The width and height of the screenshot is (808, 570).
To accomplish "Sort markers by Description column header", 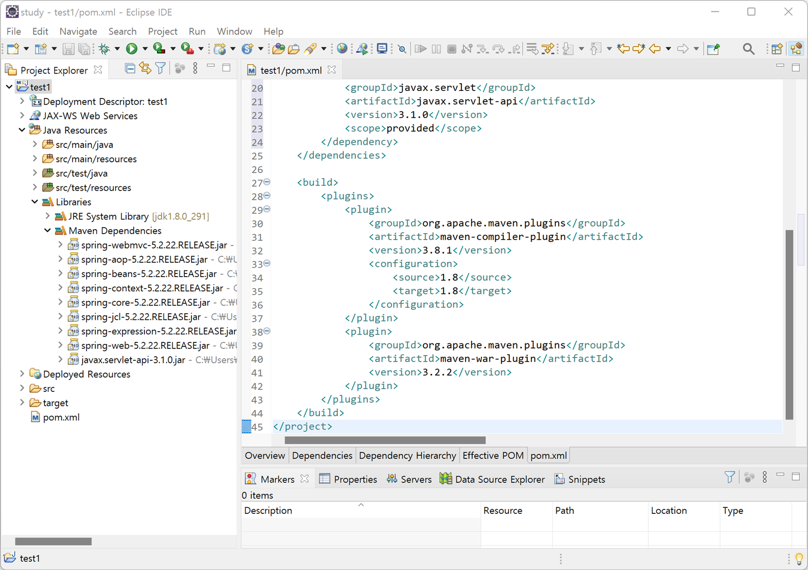I will [360, 511].
